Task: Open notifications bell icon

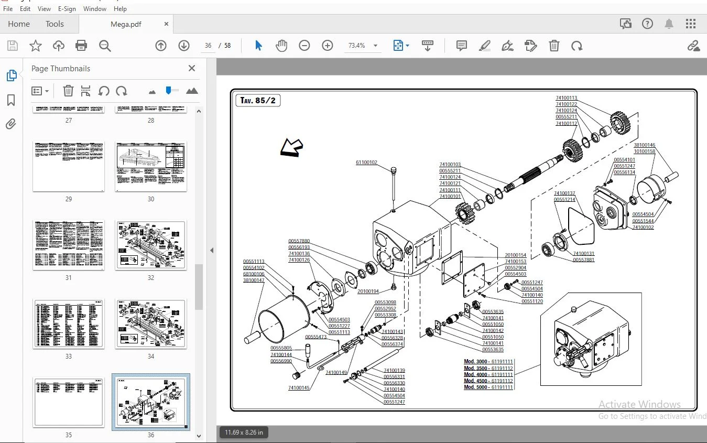Action: [x=669, y=24]
